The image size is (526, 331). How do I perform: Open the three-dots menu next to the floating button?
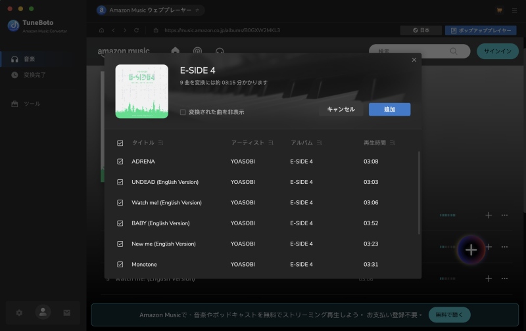tap(504, 247)
